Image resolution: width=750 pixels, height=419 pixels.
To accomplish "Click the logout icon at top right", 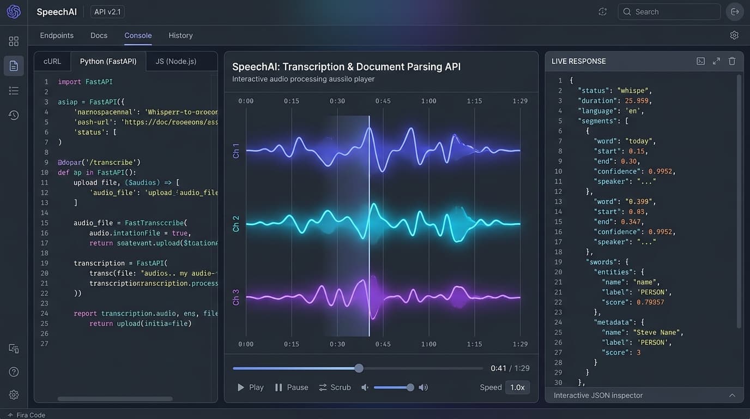I will (735, 11).
